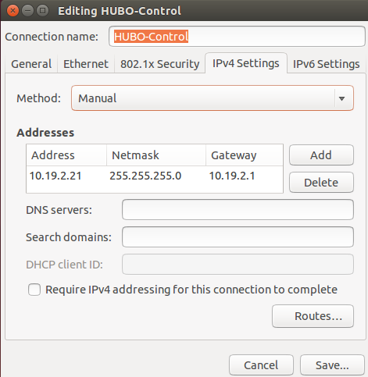Cancel editing the connection
This screenshot has width=368, height=377.
(261, 365)
